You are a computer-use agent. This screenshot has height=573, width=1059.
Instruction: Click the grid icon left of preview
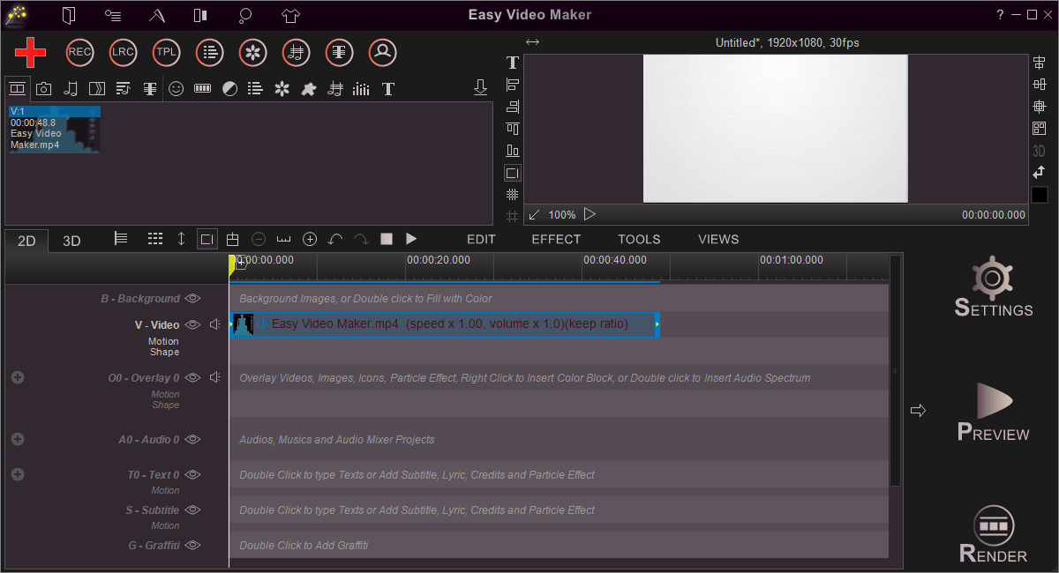[513, 194]
